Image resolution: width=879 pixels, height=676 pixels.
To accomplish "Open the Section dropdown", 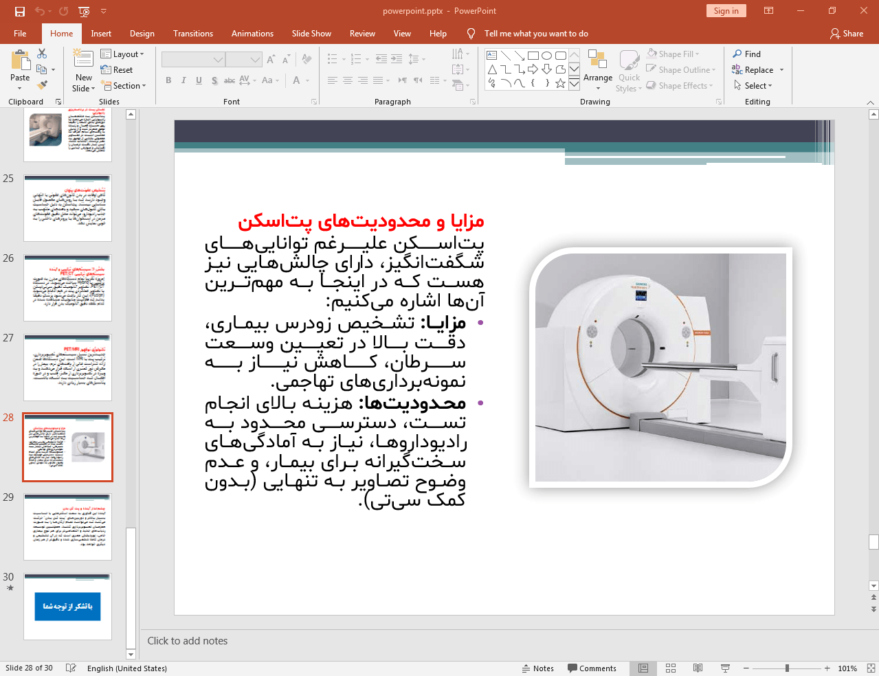I will [x=124, y=86].
